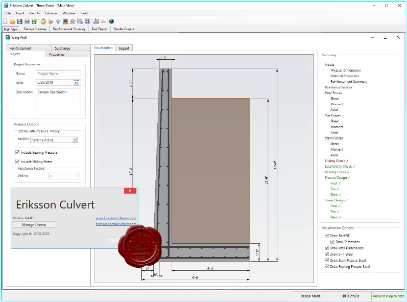The image size is (407, 302).
Task: Click the blue down arrow toolbar icon
Action: (x=58, y=21)
